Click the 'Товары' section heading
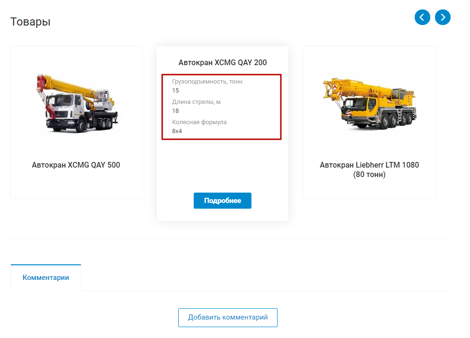 [30, 22]
